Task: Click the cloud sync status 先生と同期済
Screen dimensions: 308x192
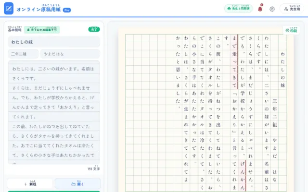Action: [239, 9]
